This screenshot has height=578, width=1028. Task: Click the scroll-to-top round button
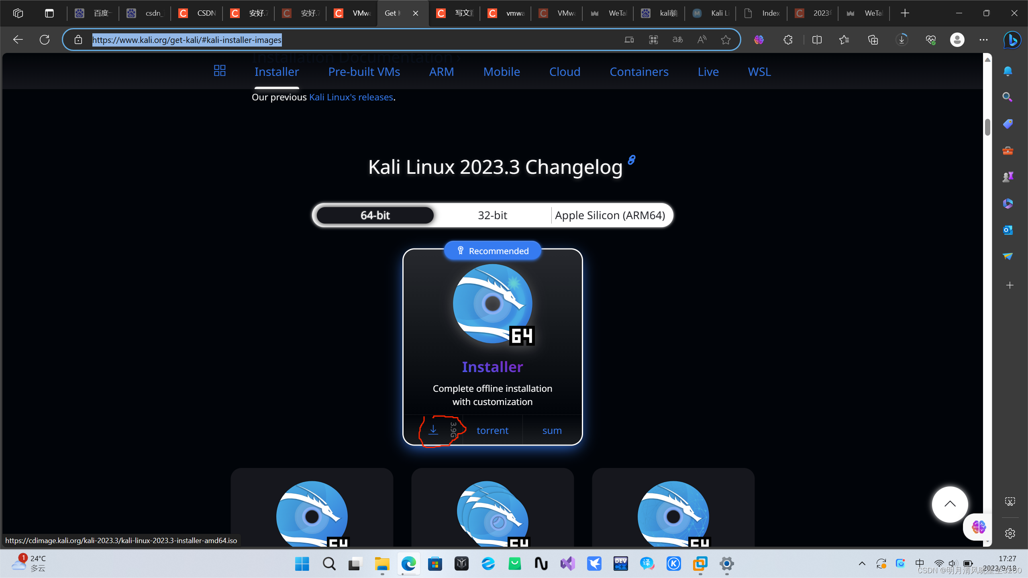950,504
